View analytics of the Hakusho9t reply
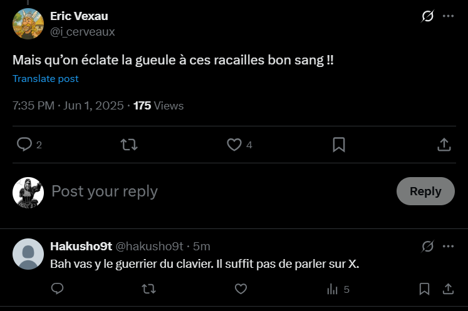Viewport: 468px width, 311px height. [333, 289]
